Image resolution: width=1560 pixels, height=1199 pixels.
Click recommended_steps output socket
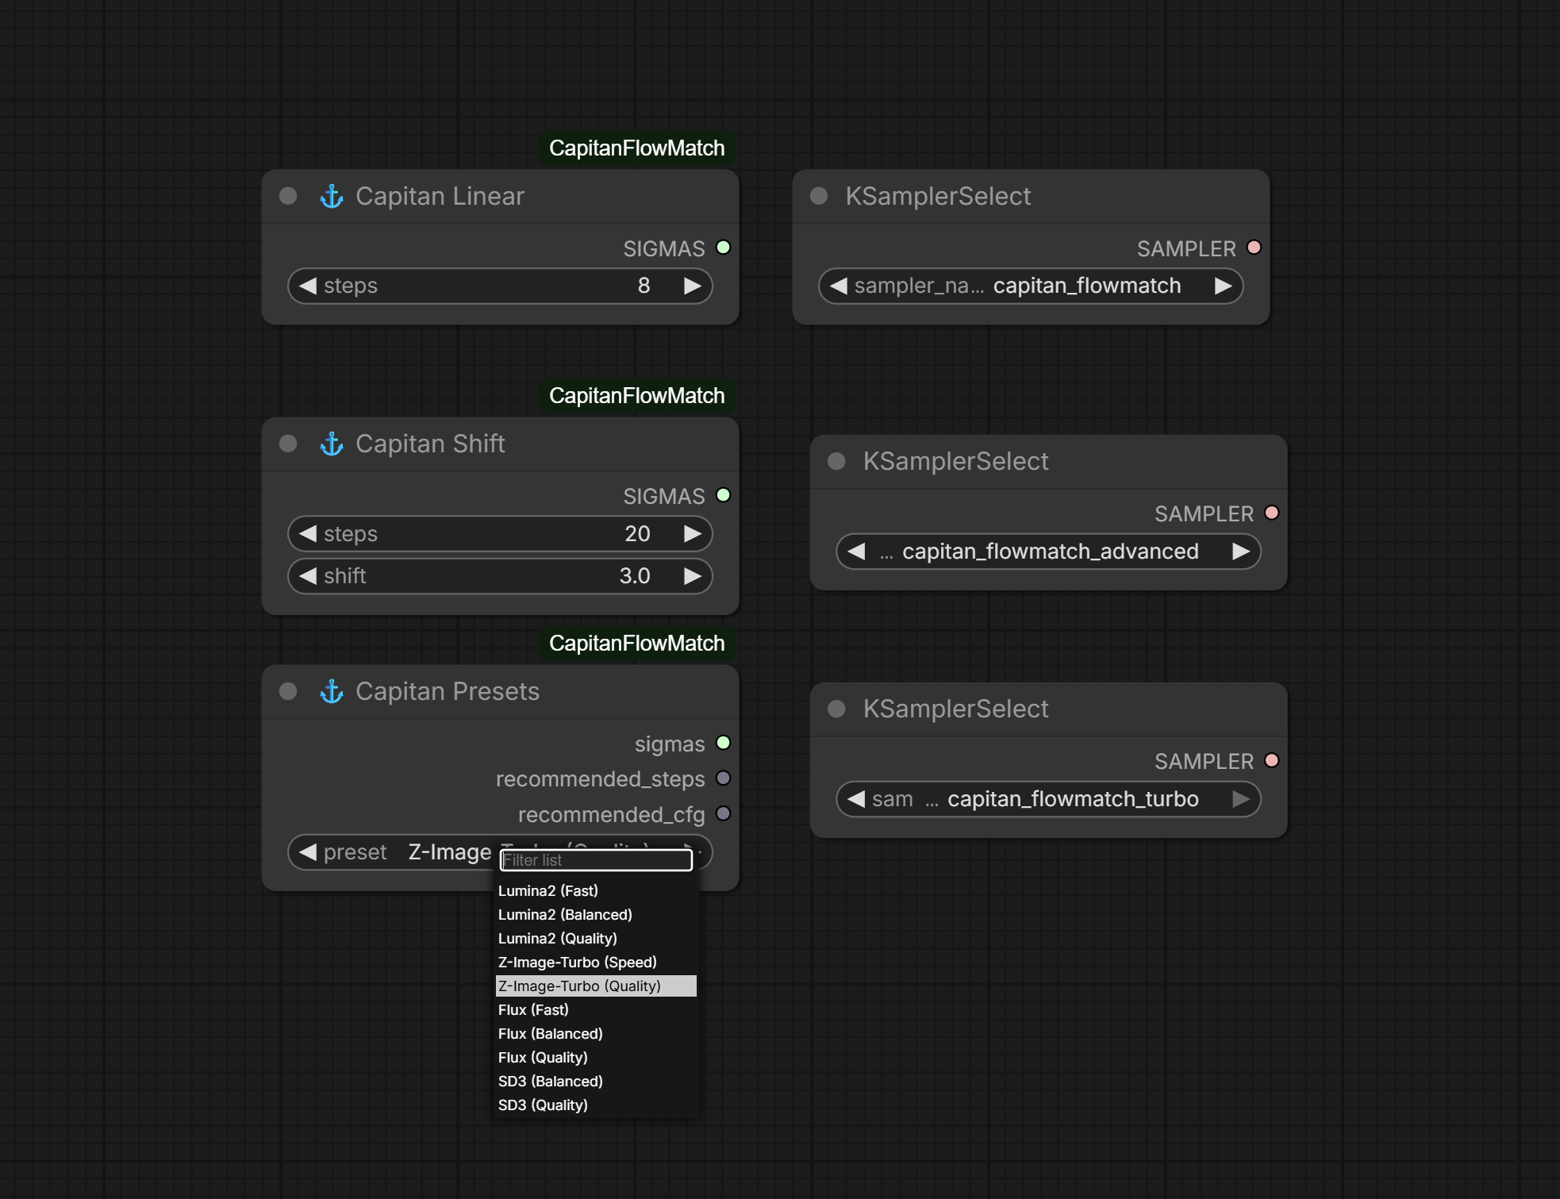723,778
